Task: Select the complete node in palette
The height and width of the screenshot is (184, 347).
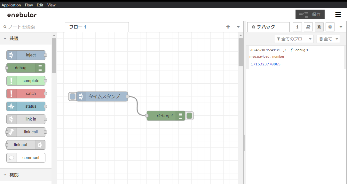Action: pos(26,81)
